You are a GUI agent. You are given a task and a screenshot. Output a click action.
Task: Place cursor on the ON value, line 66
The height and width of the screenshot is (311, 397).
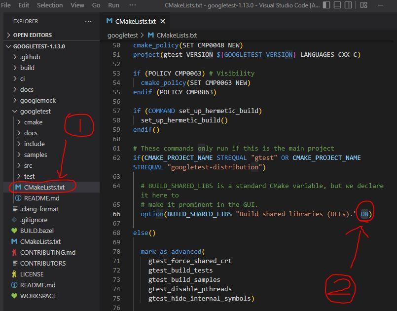point(364,214)
